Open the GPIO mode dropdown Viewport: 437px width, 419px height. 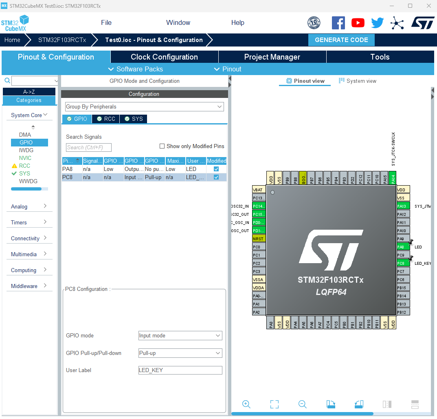(x=180, y=335)
